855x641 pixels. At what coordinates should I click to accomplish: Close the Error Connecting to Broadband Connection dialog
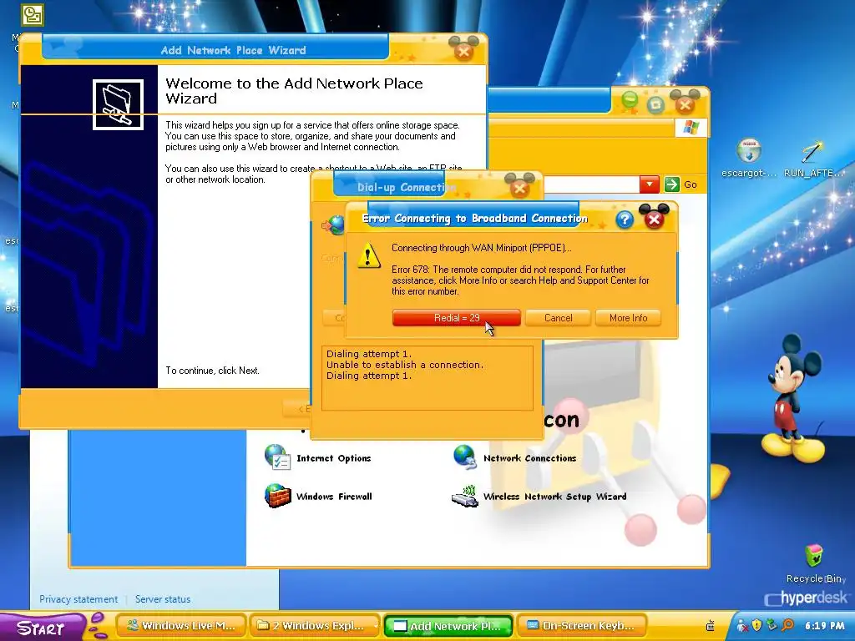pyautogui.click(x=654, y=219)
